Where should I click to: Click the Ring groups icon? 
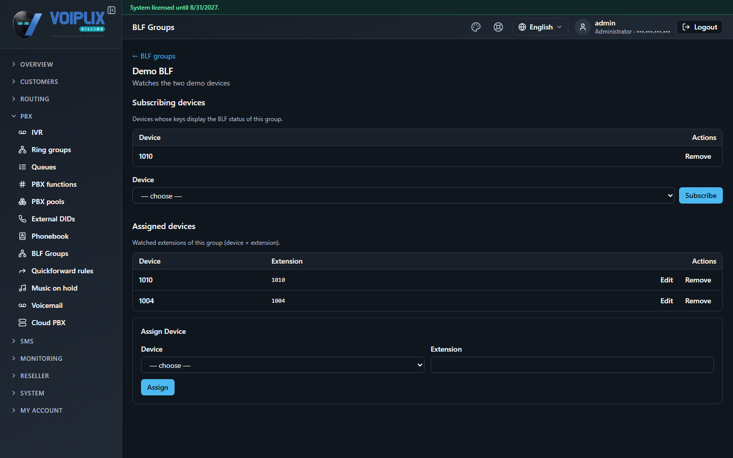coord(22,150)
